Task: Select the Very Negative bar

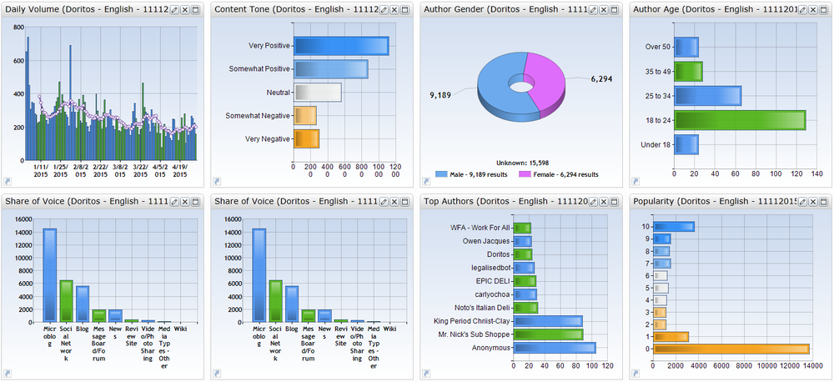Action: pyautogui.click(x=306, y=138)
